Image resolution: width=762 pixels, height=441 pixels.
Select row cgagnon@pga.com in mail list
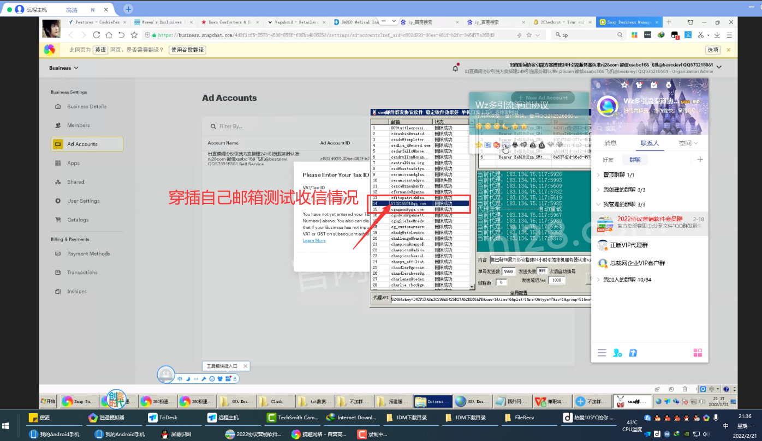click(x=420, y=209)
